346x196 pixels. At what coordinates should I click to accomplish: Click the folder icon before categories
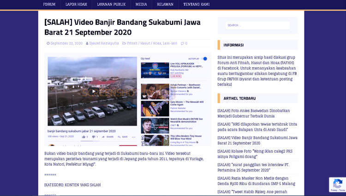[x=124, y=43]
